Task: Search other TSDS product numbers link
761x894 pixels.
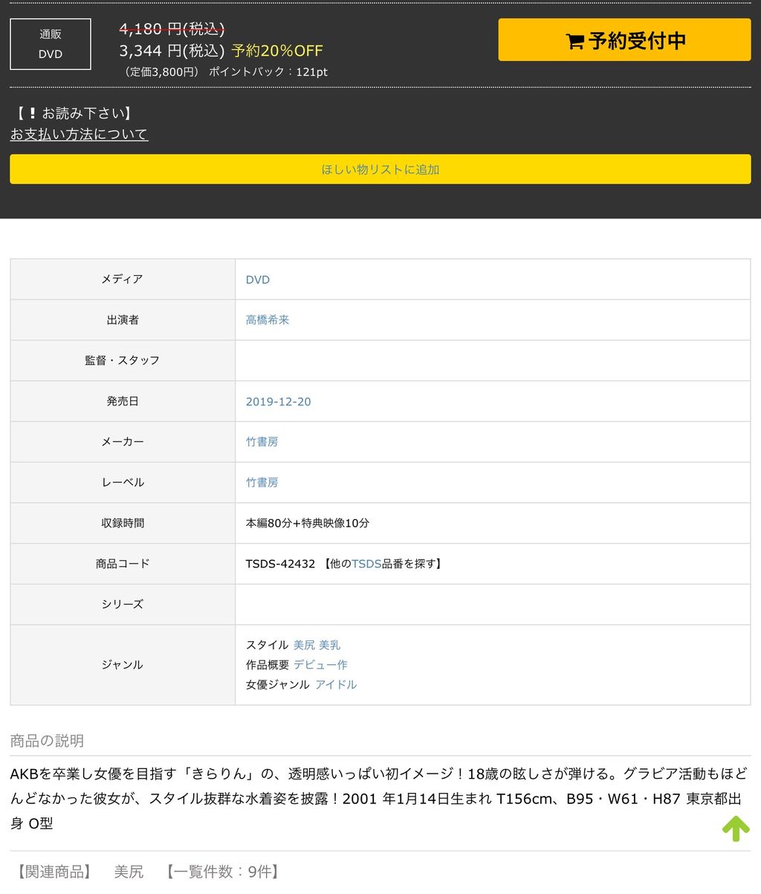Action: pyautogui.click(x=366, y=564)
